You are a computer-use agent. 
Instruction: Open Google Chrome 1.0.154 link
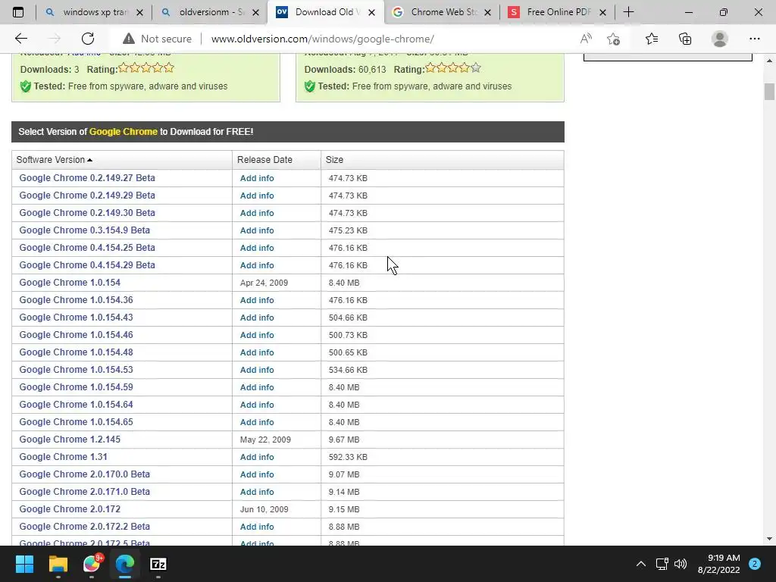(70, 283)
